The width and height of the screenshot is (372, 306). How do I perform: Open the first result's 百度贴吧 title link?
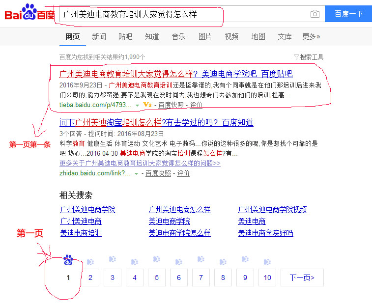[x=176, y=74]
